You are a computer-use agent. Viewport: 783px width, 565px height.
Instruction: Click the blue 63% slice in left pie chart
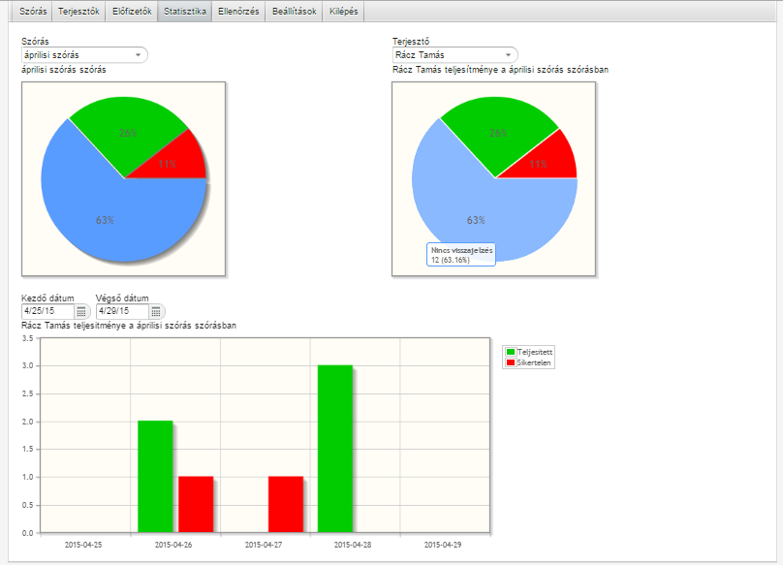pyautogui.click(x=105, y=220)
